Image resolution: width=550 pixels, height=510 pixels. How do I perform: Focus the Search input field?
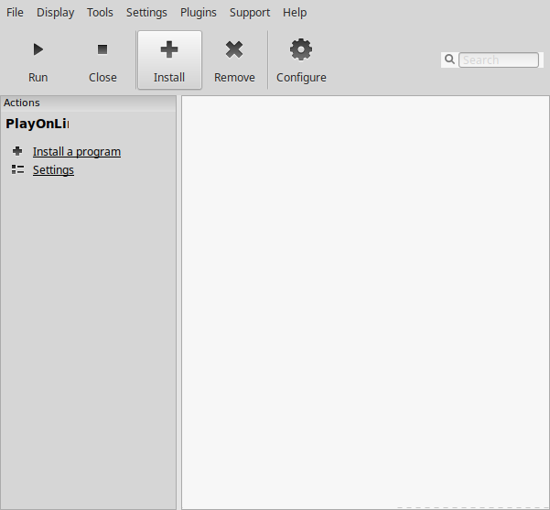[499, 60]
